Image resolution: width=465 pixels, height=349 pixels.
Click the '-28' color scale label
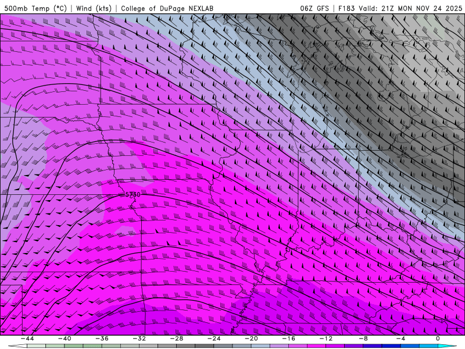(x=177, y=339)
